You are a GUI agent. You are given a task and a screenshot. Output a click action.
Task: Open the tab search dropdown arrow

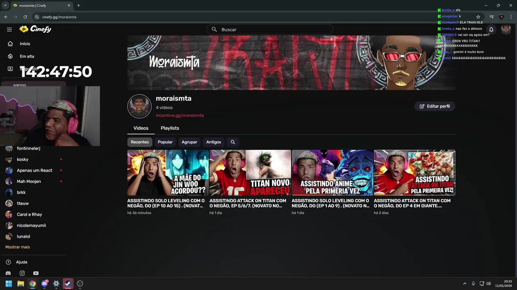pos(5,6)
